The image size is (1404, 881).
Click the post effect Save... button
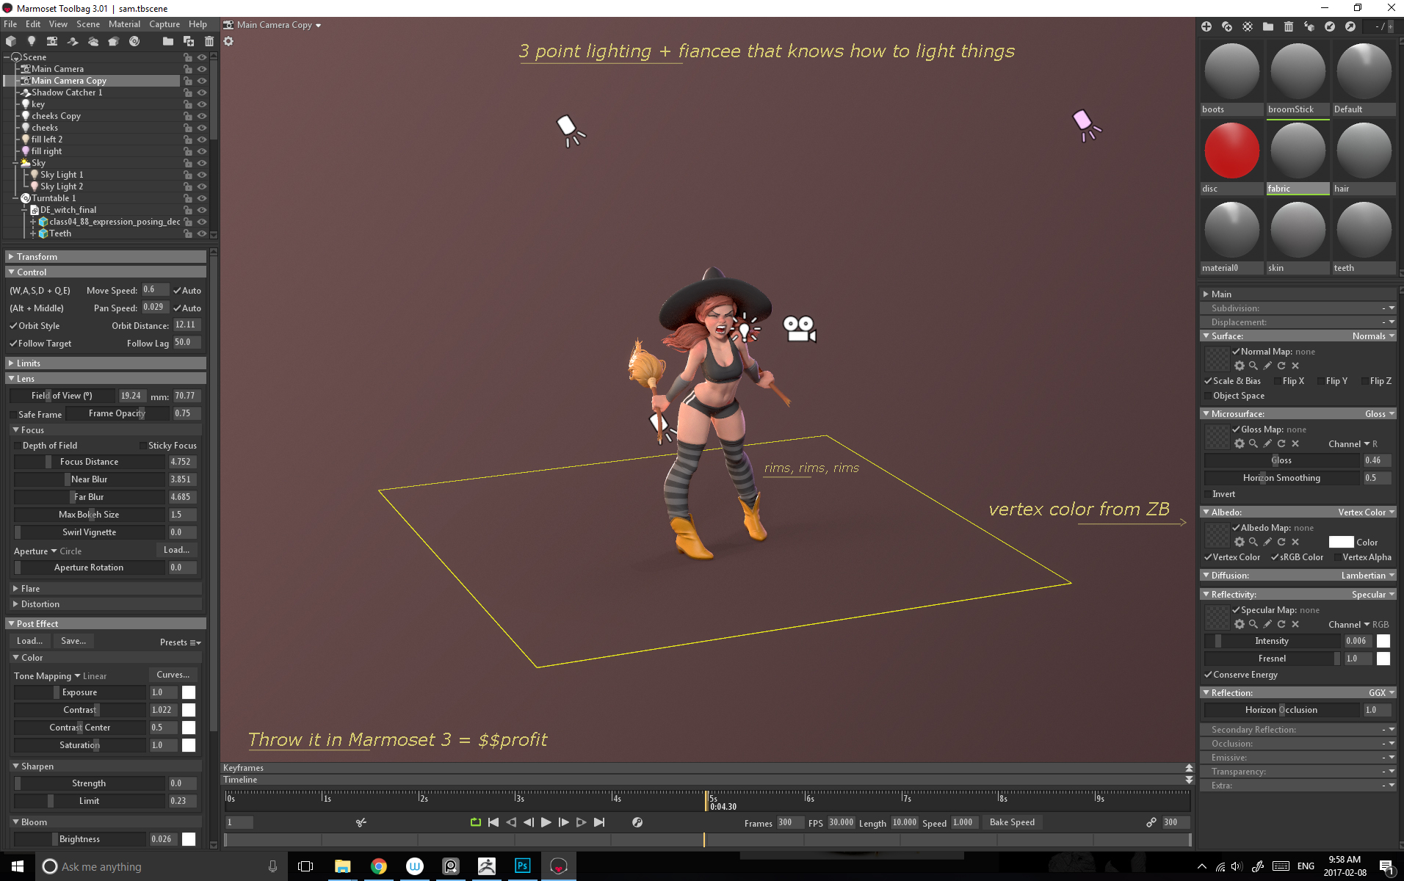click(73, 642)
